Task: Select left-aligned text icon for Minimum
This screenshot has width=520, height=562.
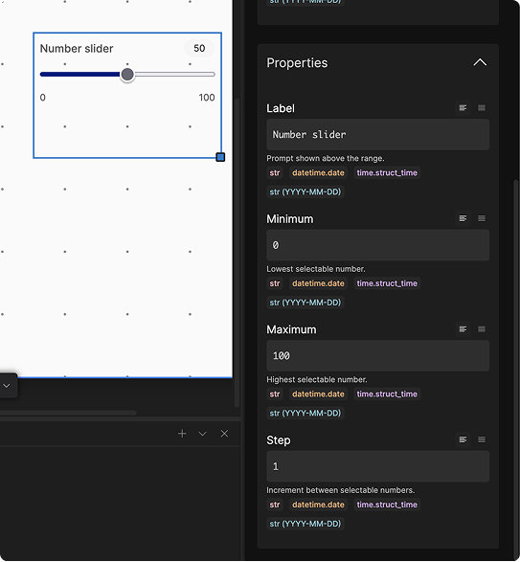Action: pos(463,218)
